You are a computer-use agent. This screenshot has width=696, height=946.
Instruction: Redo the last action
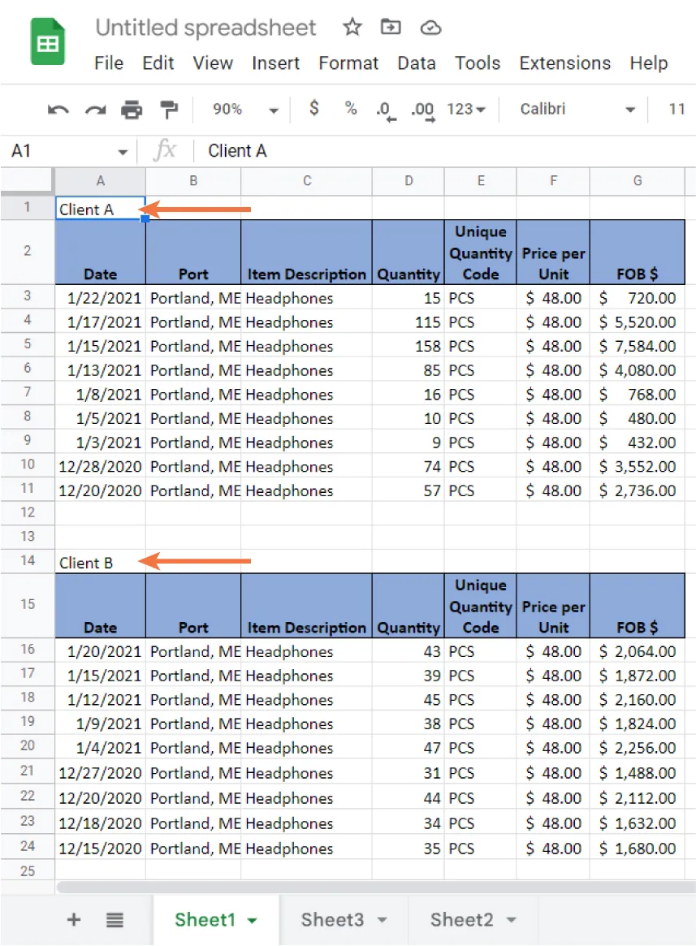click(94, 109)
